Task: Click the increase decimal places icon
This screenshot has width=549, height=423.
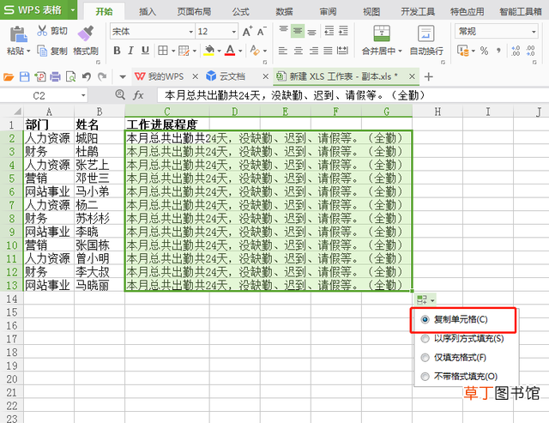Action: [x=516, y=51]
